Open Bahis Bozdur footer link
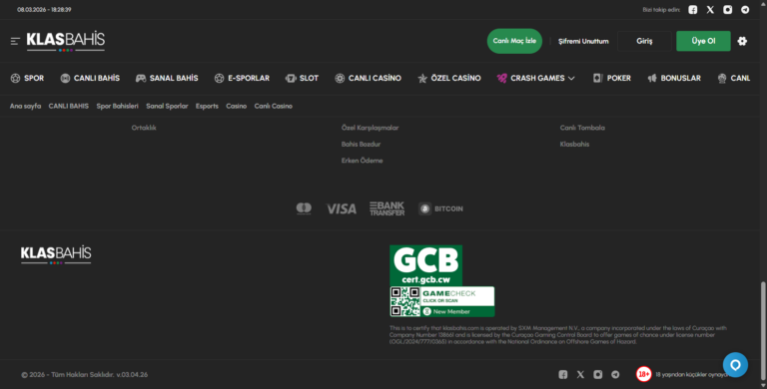Image resolution: width=767 pixels, height=389 pixels. tap(361, 145)
